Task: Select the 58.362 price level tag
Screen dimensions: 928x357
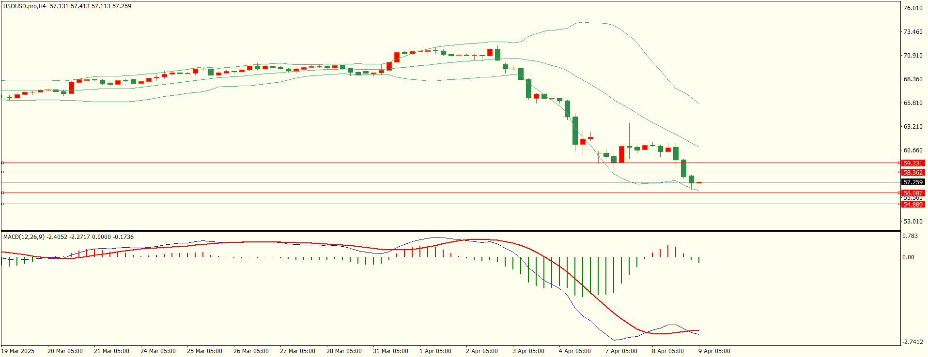Action: (x=913, y=173)
